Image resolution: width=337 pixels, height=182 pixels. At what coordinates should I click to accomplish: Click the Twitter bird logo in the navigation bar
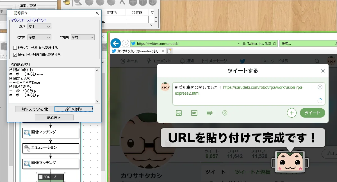pyautogui.click(x=242, y=61)
